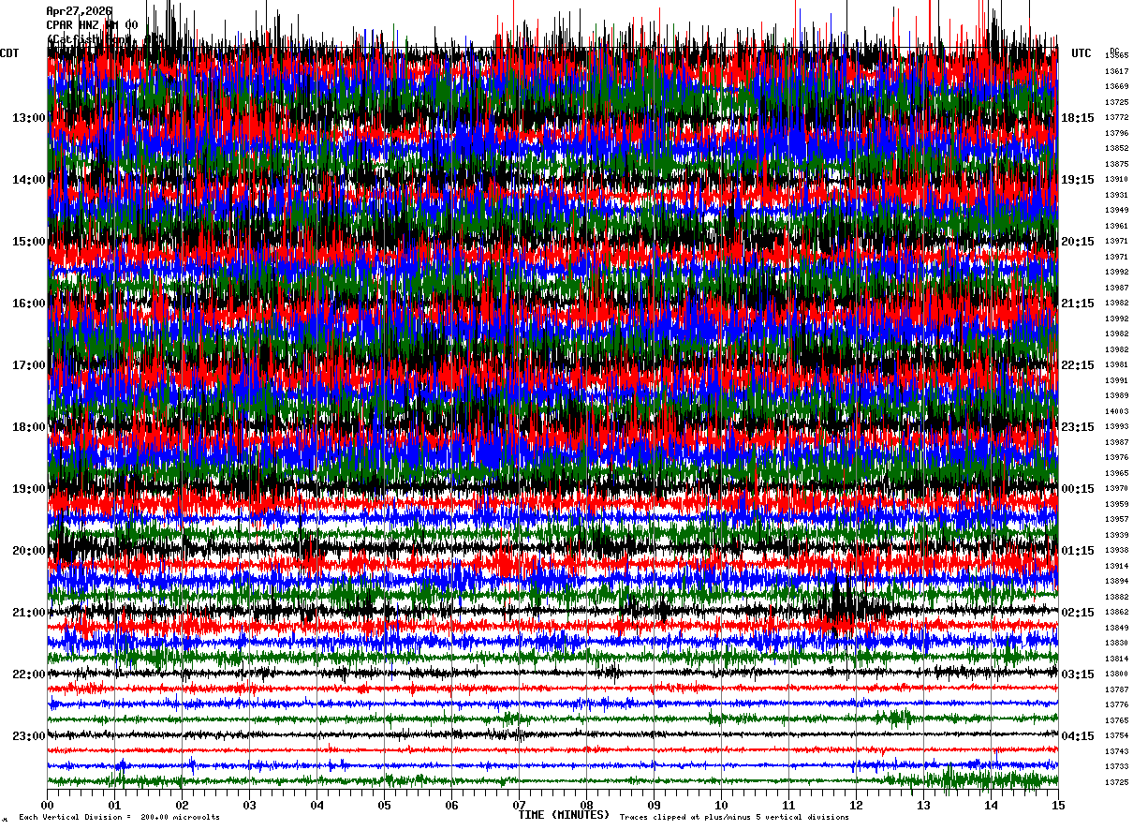Select the 22:00 CDT time label

(x=28, y=674)
